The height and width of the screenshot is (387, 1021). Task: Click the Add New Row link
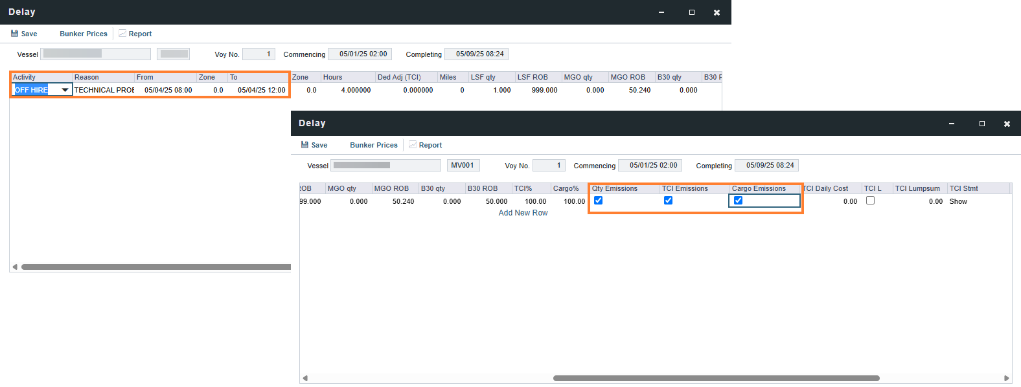coord(523,213)
